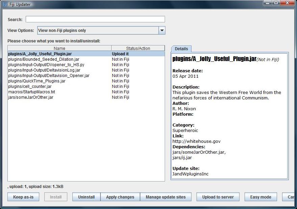Click the 'R. M. Nixon' author text

[x=184, y=109]
